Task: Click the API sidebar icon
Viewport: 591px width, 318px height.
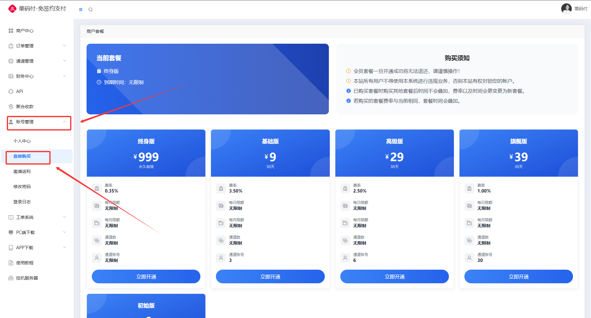Action: click(x=11, y=91)
